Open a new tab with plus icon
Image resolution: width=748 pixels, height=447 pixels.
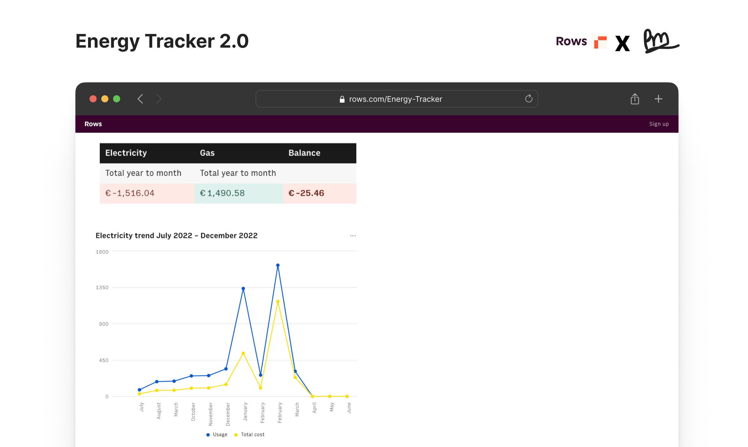[x=658, y=99]
